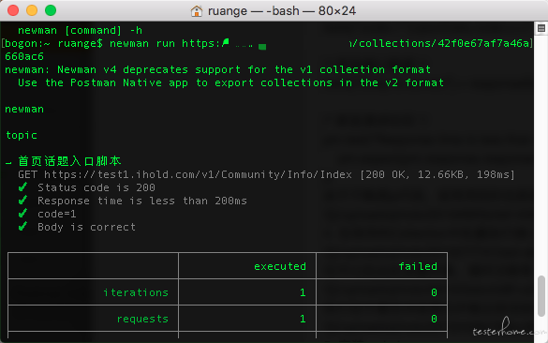548x343 pixels.
Task: Close the terminal window with red button
Action: click(13, 10)
